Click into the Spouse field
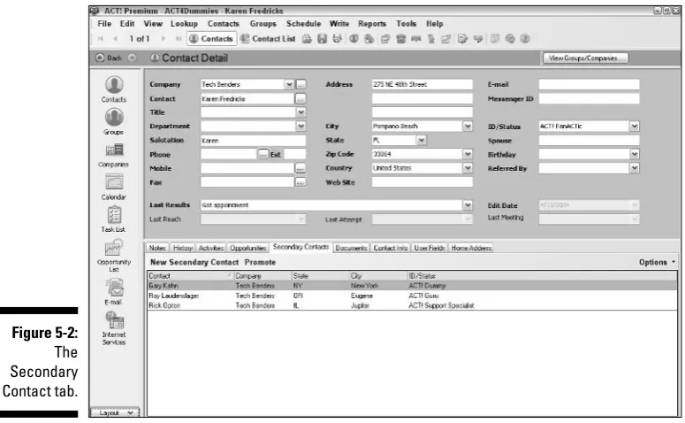 (x=589, y=141)
